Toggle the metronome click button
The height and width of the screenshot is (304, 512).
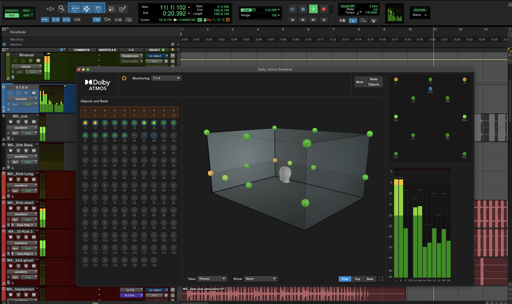click(x=353, y=20)
